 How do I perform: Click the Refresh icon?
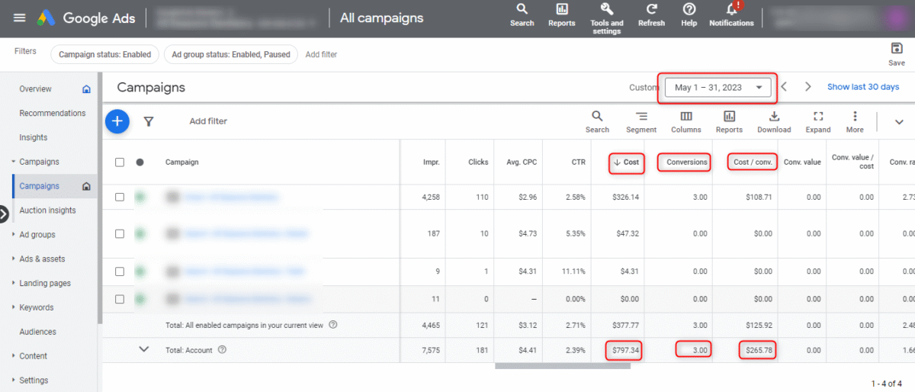tap(651, 10)
